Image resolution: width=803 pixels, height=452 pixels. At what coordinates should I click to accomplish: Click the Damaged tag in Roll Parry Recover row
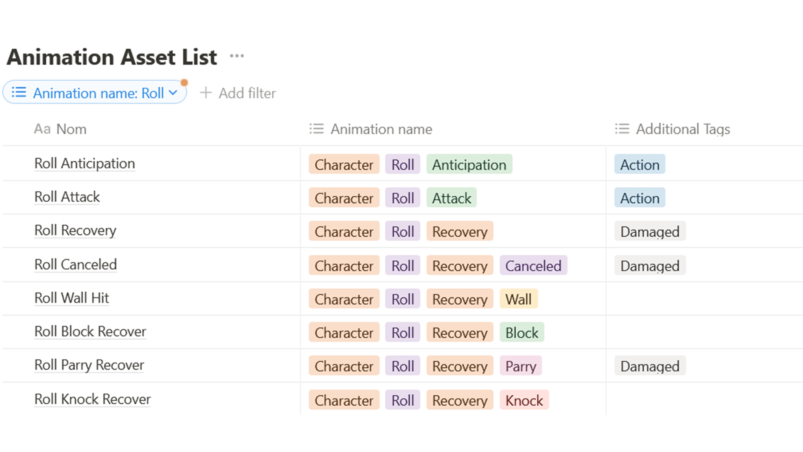pyautogui.click(x=650, y=366)
